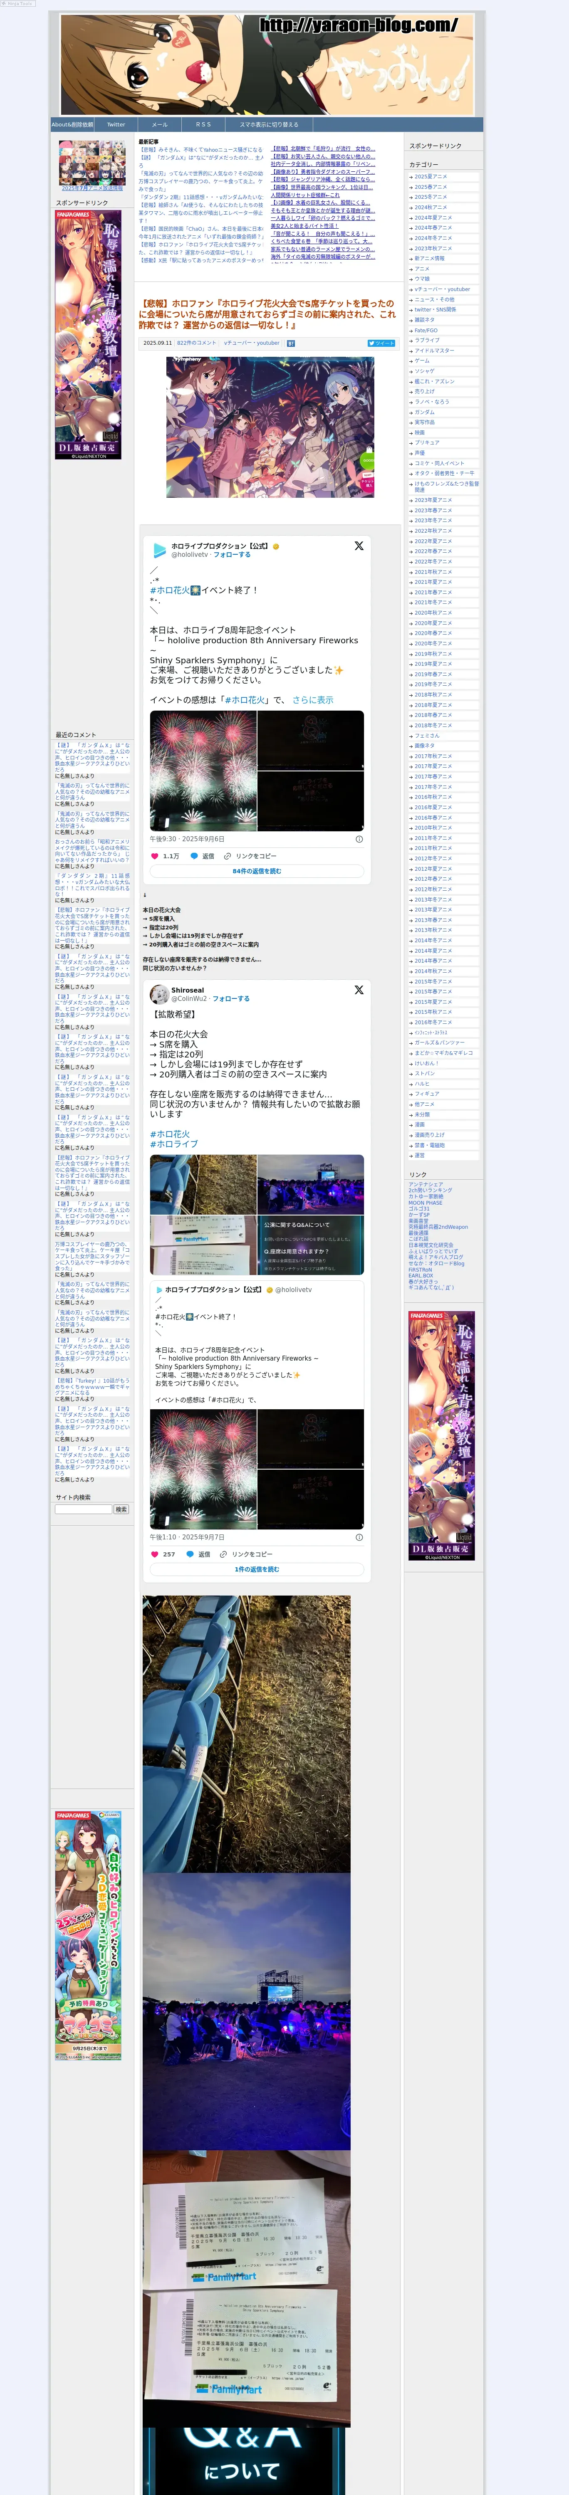
Task: Open the MOON PHASE link in リンク list
Action: tap(426, 1203)
